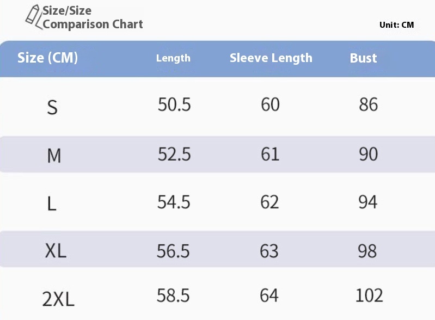Select the Bust column header
The width and height of the screenshot is (435, 320).
(x=363, y=58)
